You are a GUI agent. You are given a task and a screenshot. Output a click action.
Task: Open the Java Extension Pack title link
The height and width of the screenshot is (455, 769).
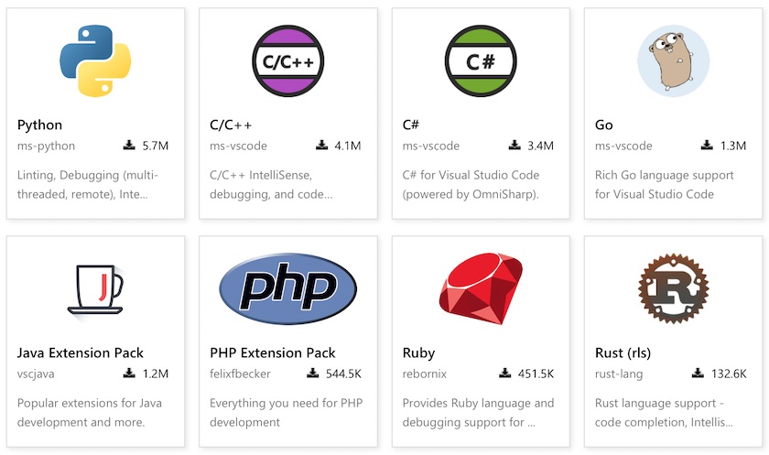81,353
